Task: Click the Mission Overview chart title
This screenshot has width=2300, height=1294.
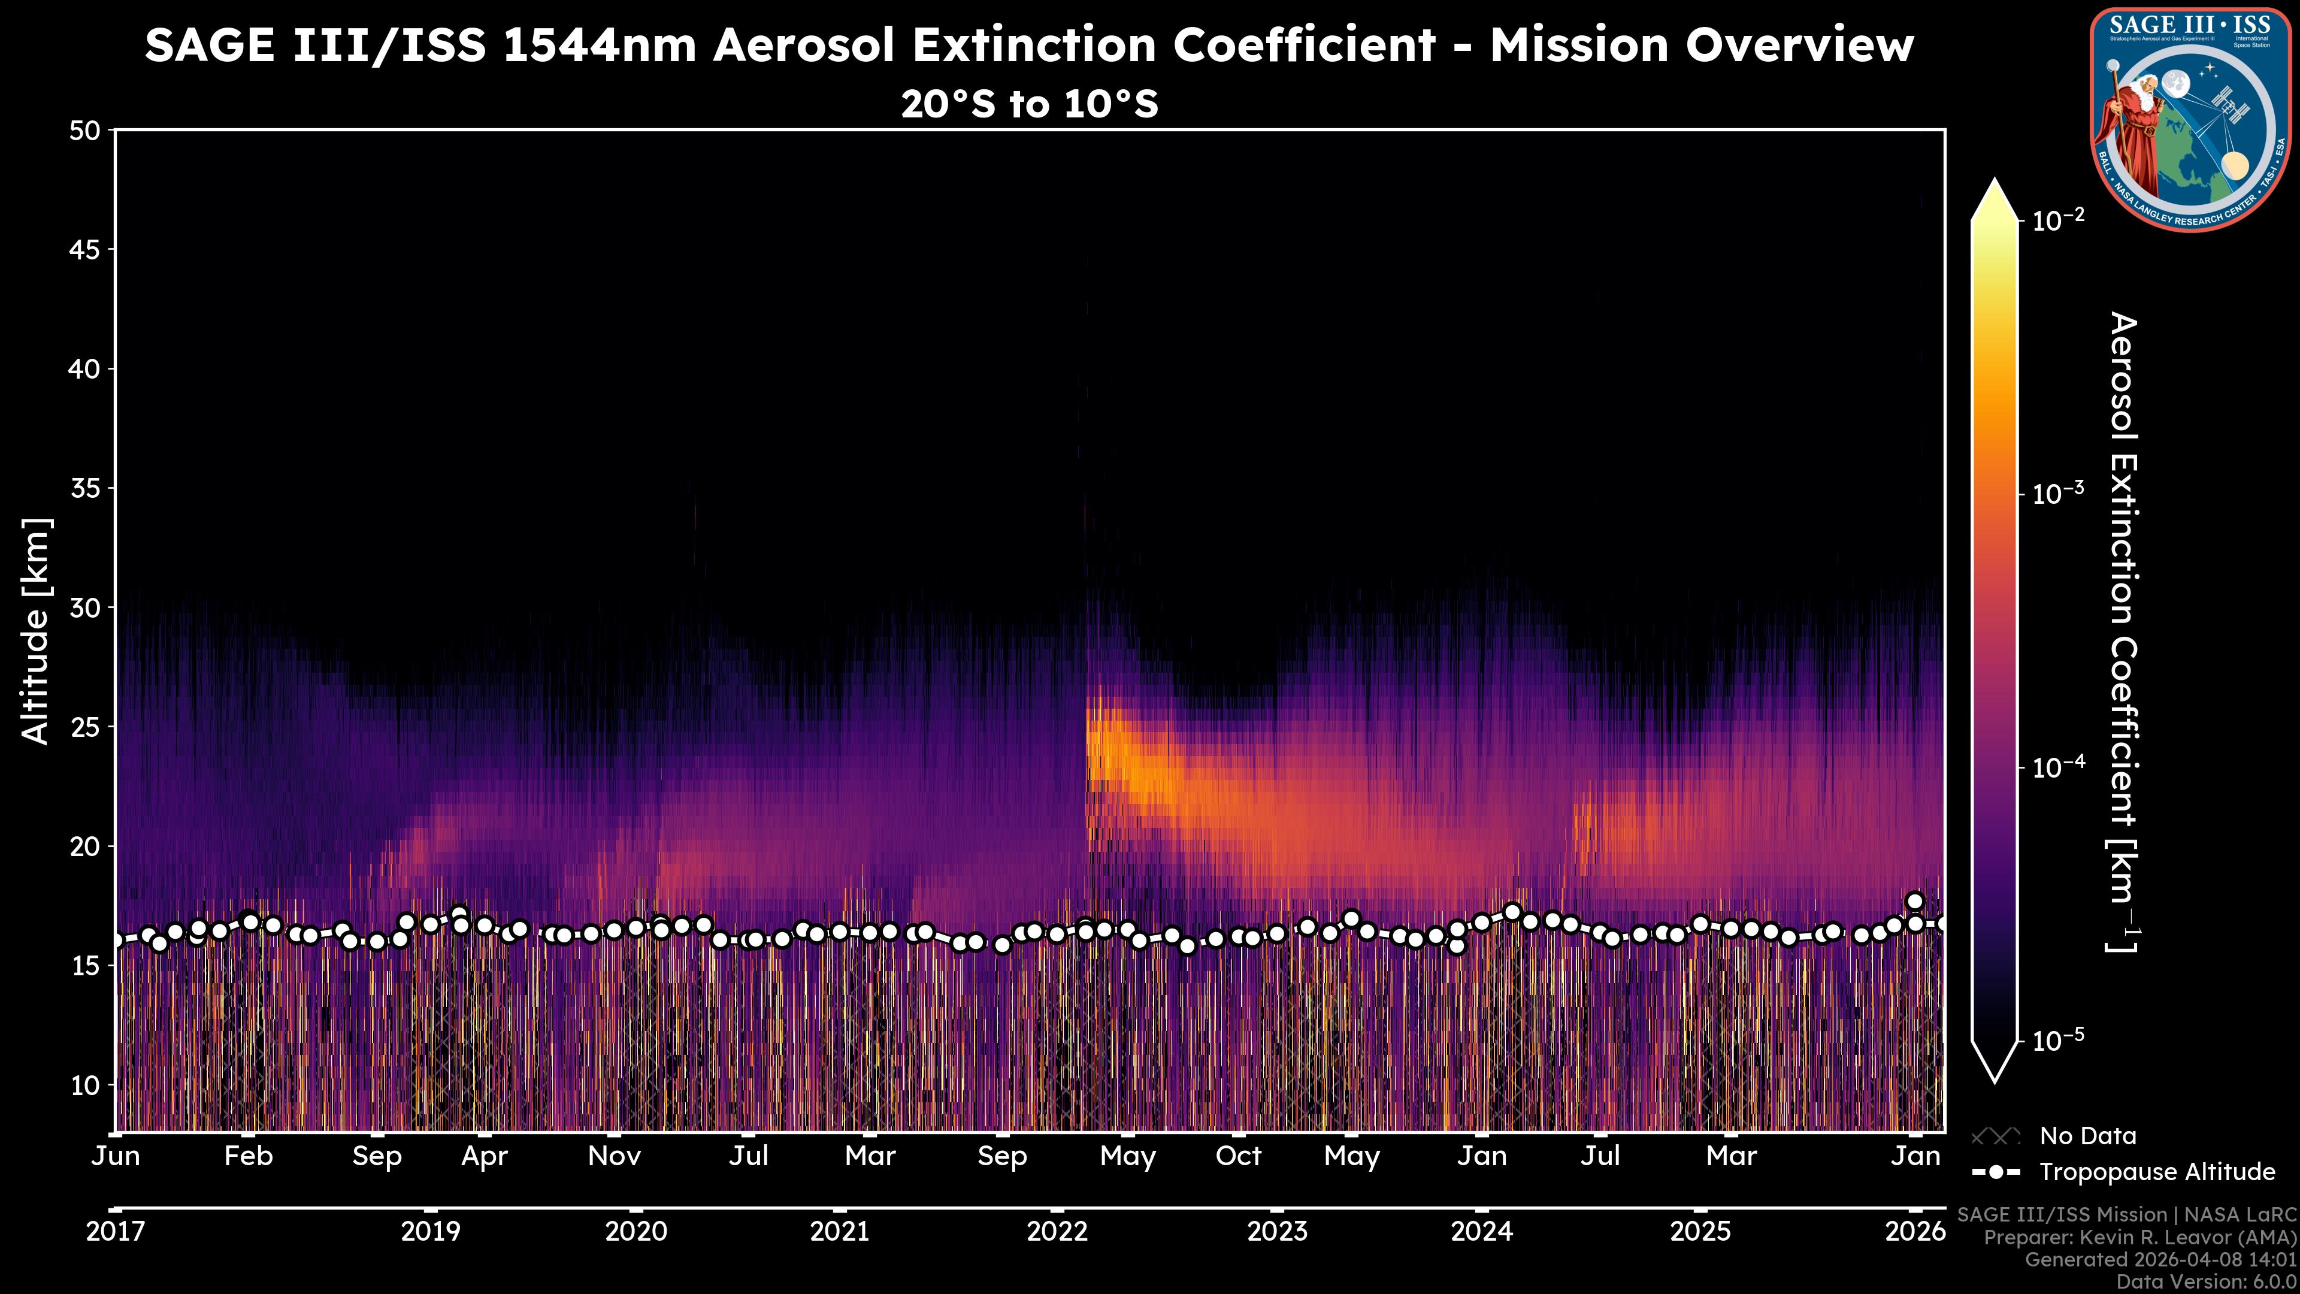Action: click(x=1030, y=45)
